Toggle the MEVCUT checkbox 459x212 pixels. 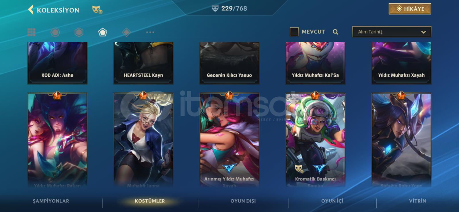click(294, 32)
